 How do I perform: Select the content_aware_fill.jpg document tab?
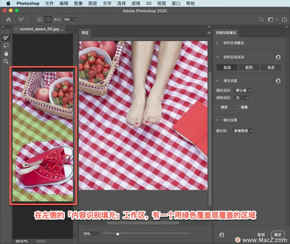point(41,29)
